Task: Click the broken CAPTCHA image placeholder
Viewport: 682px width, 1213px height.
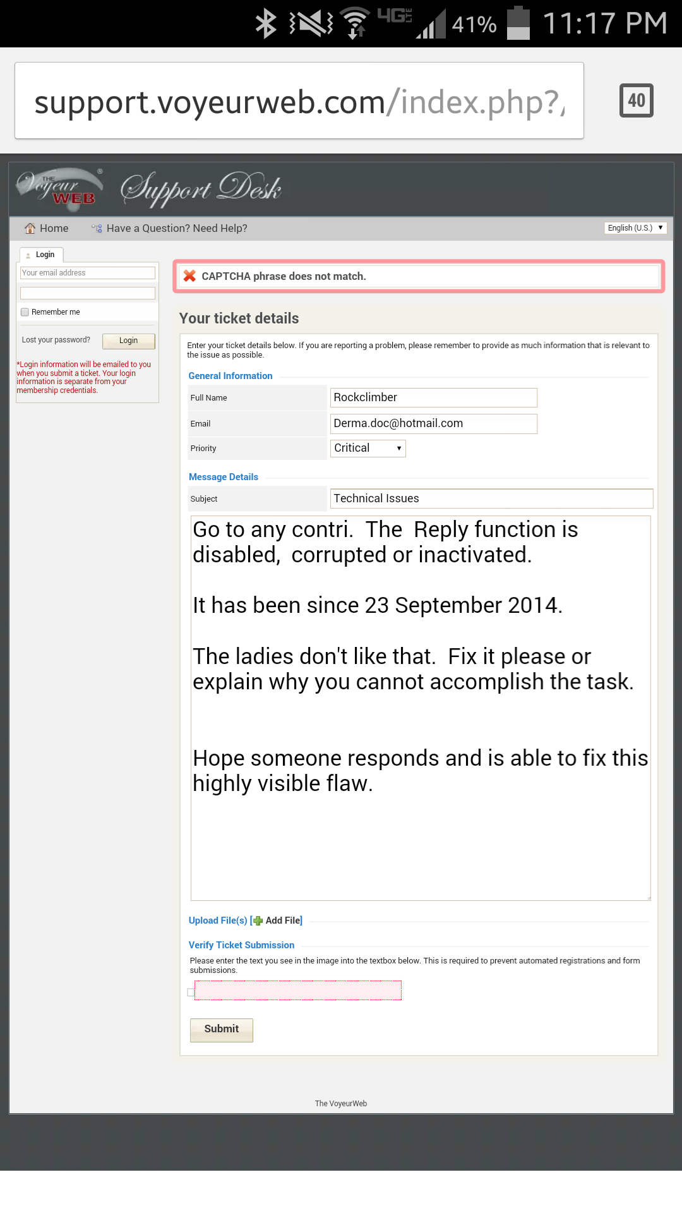Action: coord(191,993)
